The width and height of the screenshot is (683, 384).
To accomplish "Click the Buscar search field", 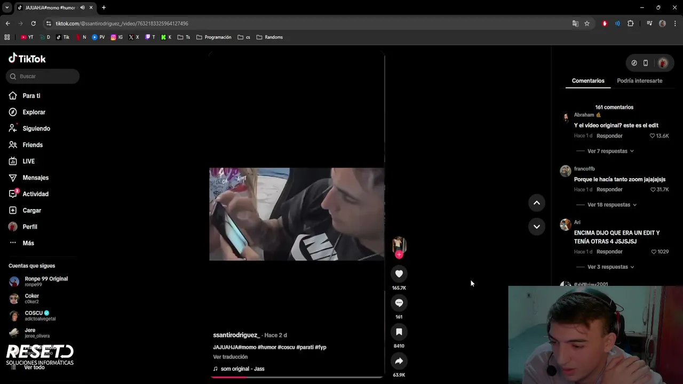I will 43,76.
